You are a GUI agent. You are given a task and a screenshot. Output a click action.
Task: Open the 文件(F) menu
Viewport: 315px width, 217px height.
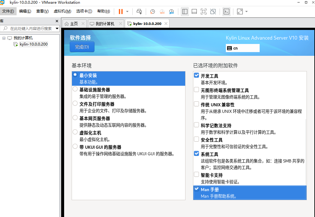[8, 11]
